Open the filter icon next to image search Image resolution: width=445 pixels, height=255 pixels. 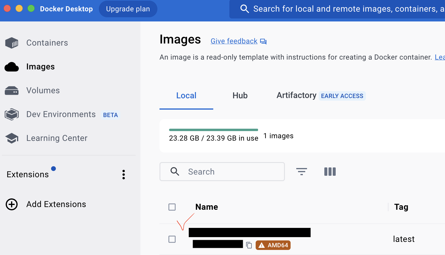click(x=301, y=172)
